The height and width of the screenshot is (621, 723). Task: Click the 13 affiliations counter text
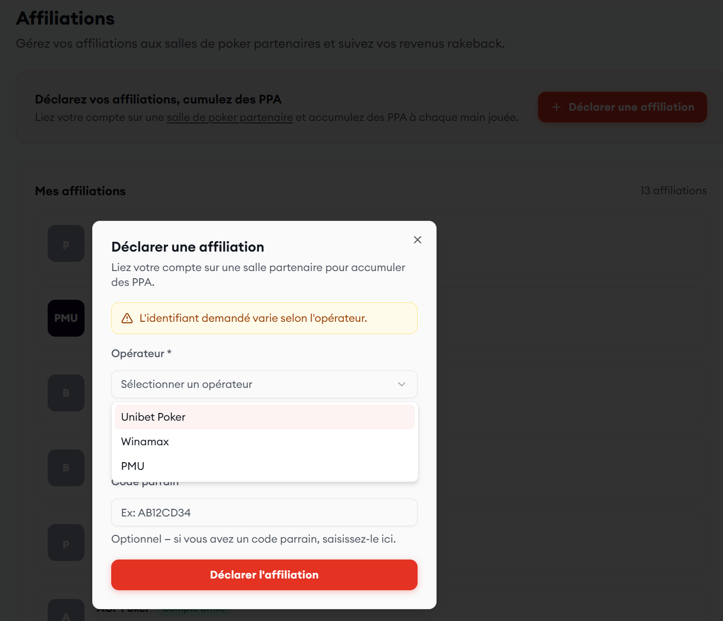point(673,191)
